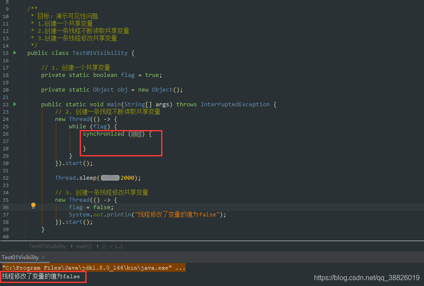
Task: Fold the first new Thread lambda on line 24
Action: tap(25, 119)
